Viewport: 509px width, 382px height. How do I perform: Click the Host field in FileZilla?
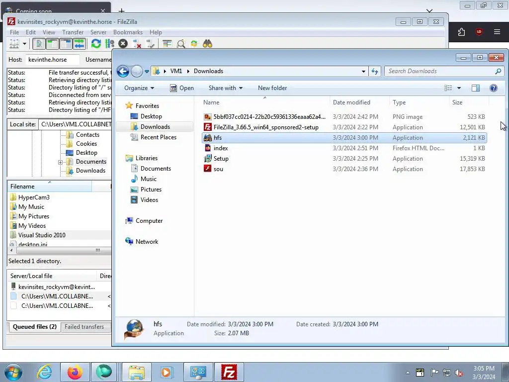coord(52,60)
